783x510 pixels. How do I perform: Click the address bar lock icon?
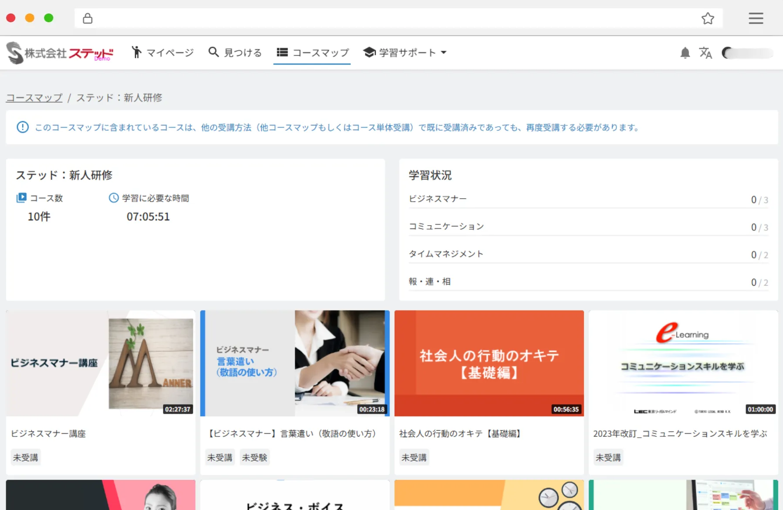[x=88, y=18]
